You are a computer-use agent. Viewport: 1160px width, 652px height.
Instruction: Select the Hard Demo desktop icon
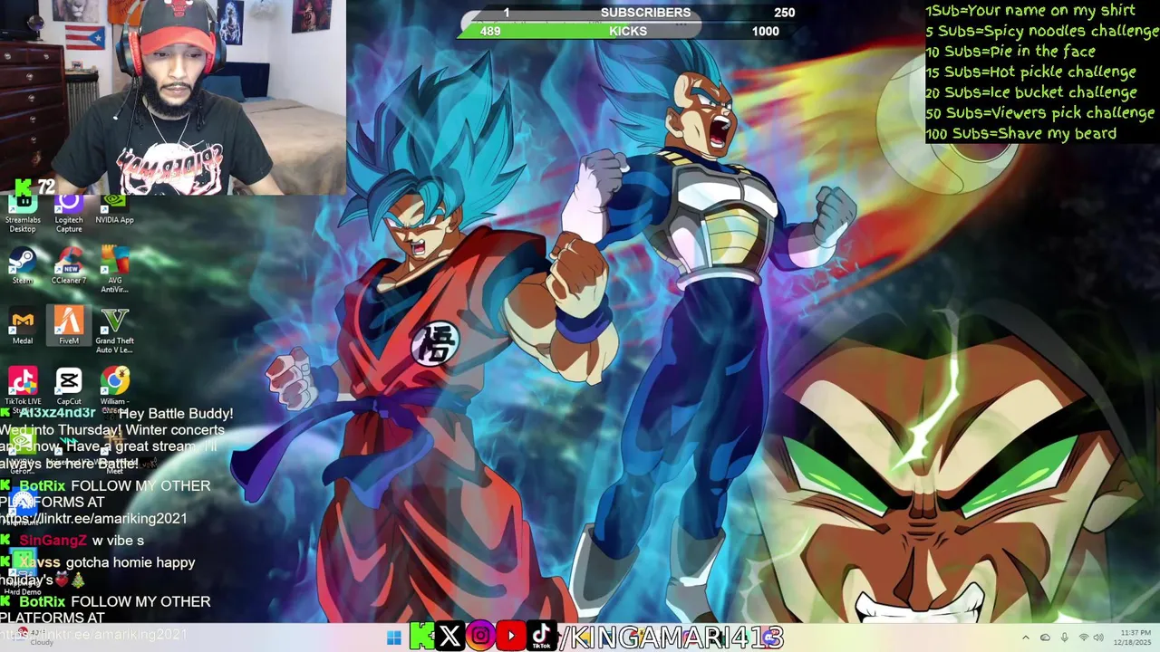pos(23,573)
